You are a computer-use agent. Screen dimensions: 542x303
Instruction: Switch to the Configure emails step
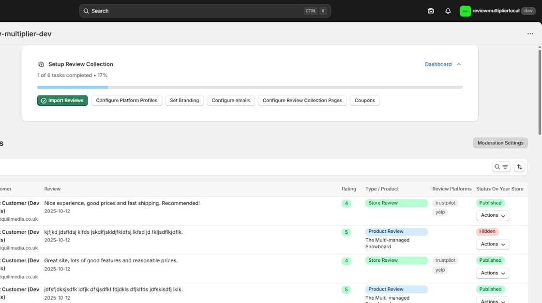[231, 100]
